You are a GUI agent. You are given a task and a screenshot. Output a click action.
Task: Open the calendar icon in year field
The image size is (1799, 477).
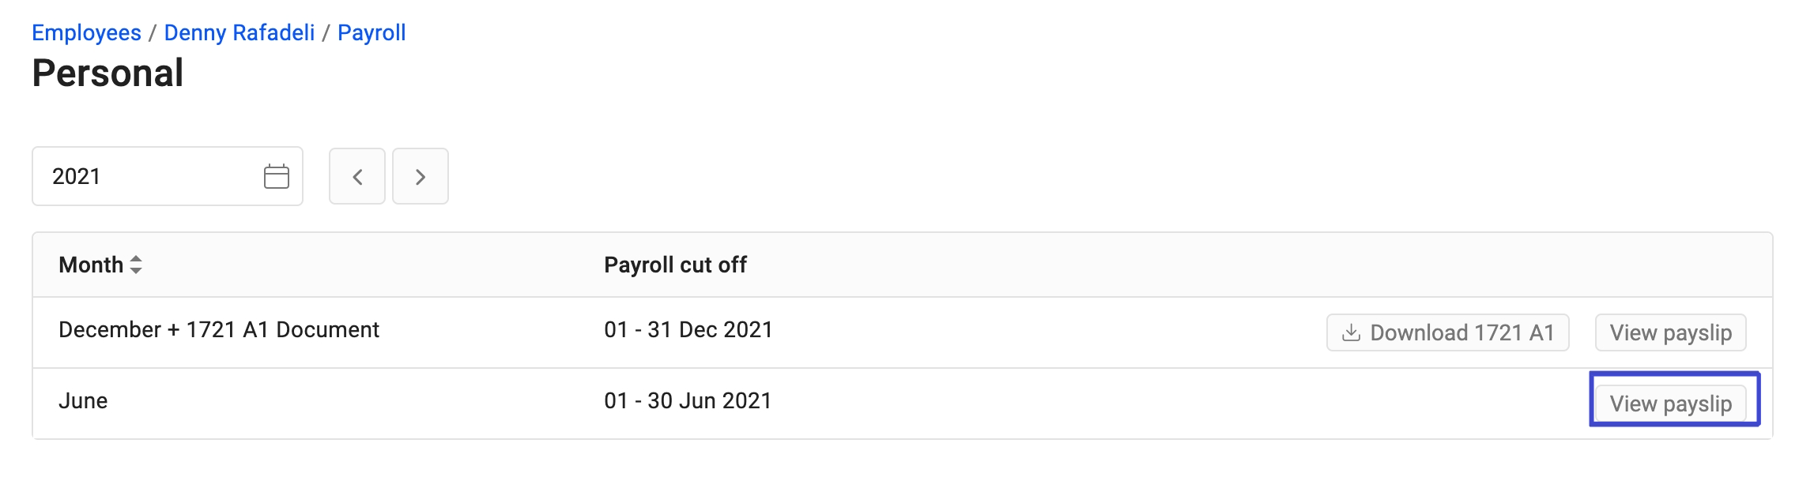click(277, 176)
